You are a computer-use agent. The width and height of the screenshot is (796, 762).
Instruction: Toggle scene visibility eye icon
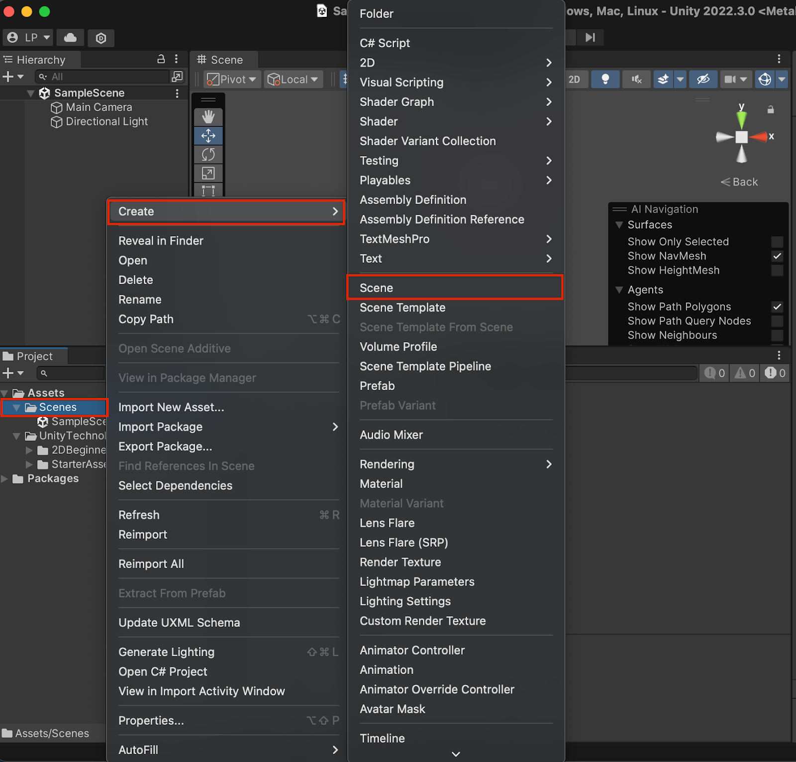[x=703, y=80]
